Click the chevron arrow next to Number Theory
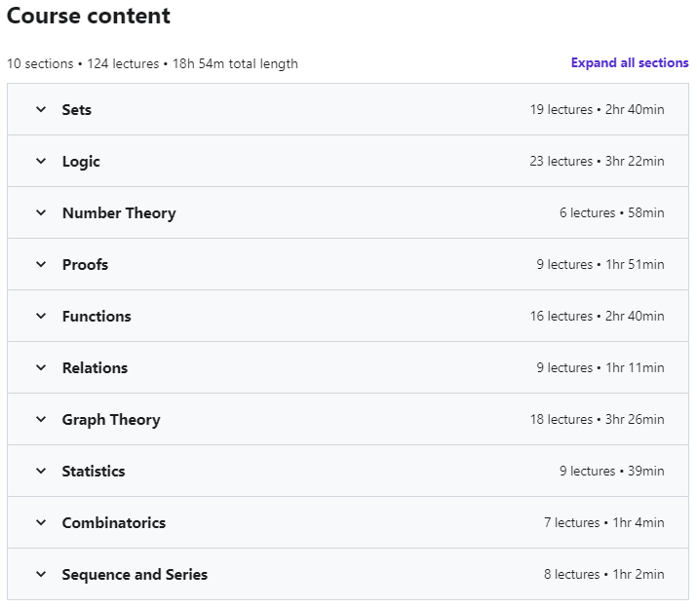Viewport: 697px width, 608px height. coord(41,213)
